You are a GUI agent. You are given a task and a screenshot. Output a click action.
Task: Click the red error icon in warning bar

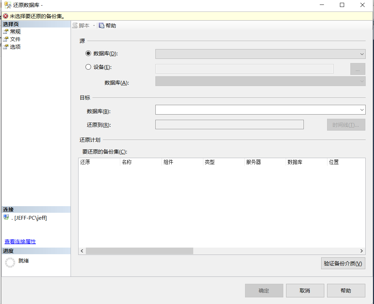(6, 16)
